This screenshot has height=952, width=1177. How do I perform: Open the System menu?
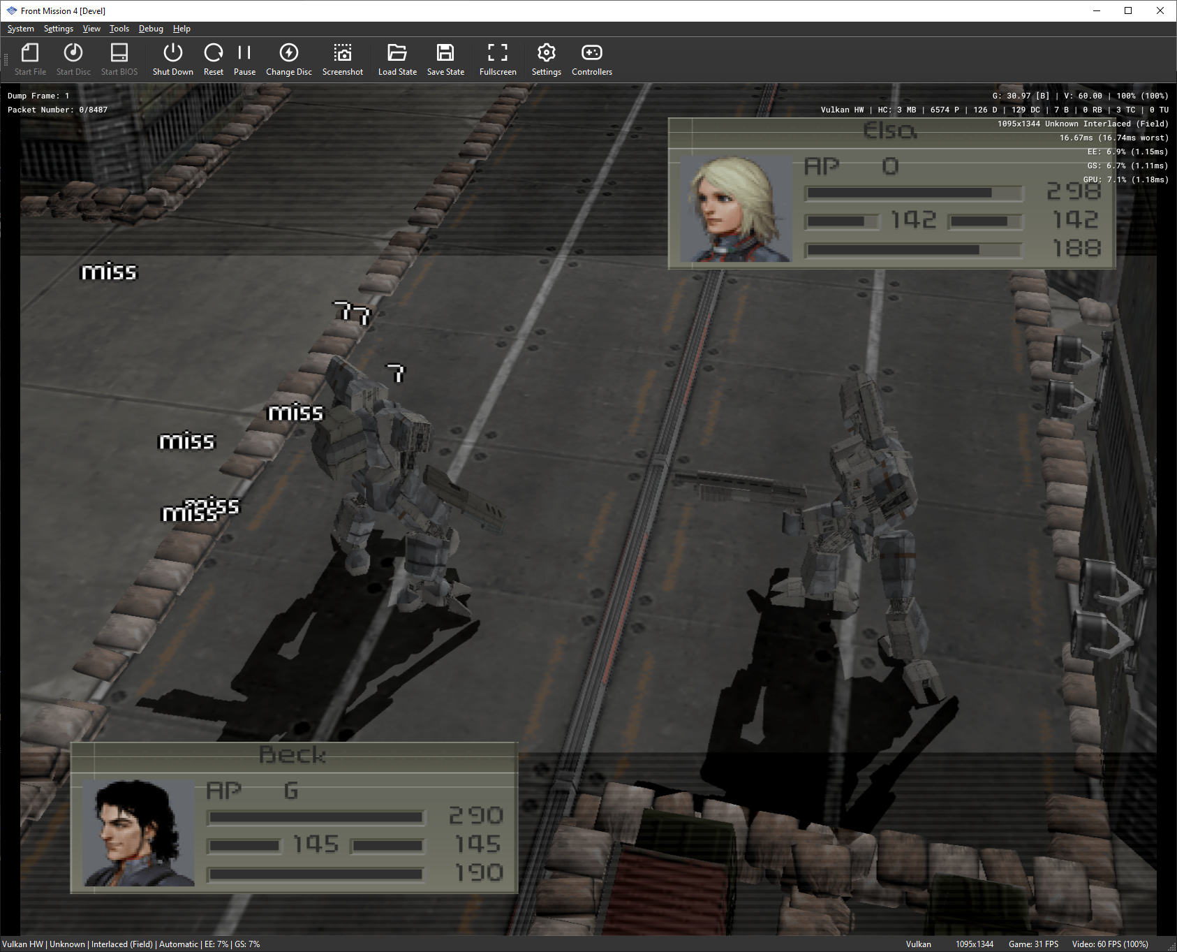(x=21, y=29)
